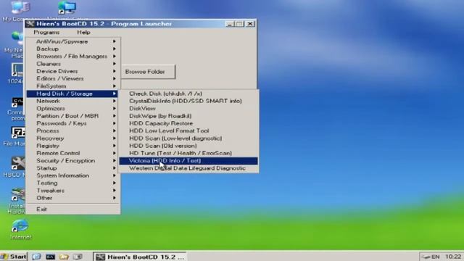The image size is (464, 261).
Task: Launch DiskWipe (by Roadkil)
Action: point(188,116)
